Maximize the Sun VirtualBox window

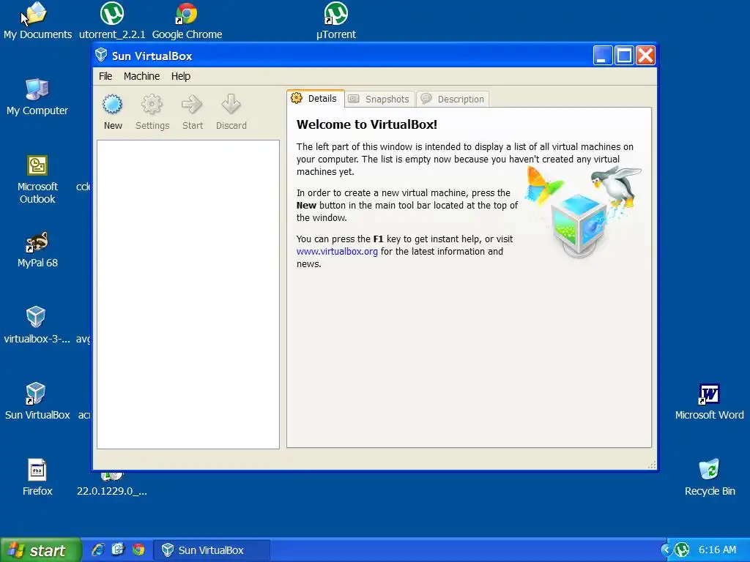[624, 56]
